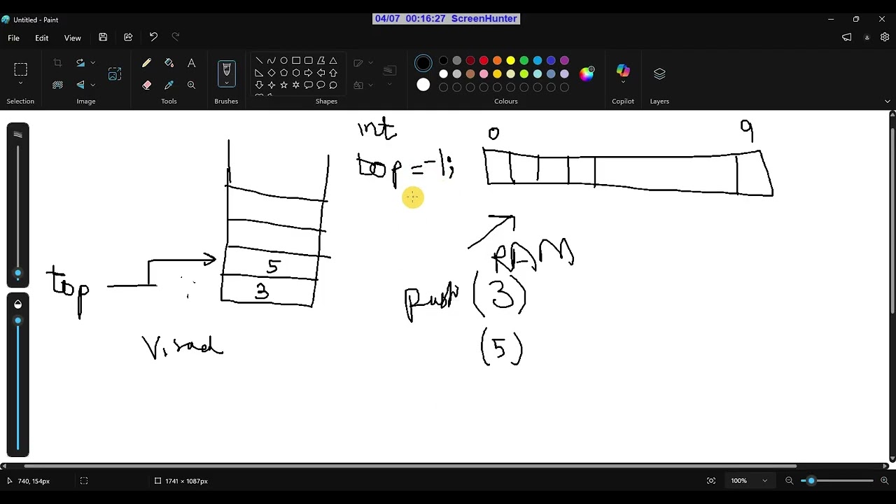Open Edit colours wheel
Viewport: 896px width, 504px height.
[587, 73]
